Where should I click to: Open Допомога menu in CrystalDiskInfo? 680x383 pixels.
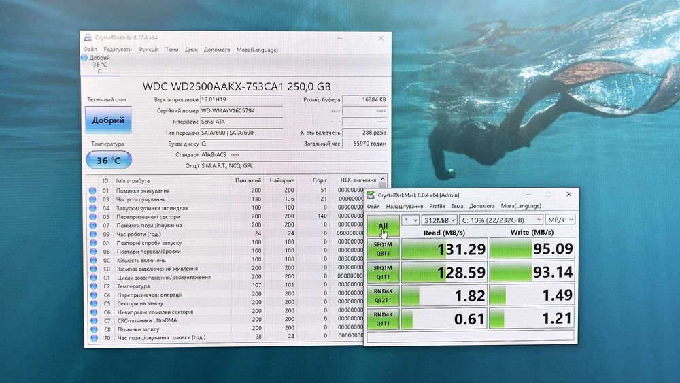pyautogui.click(x=217, y=50)
